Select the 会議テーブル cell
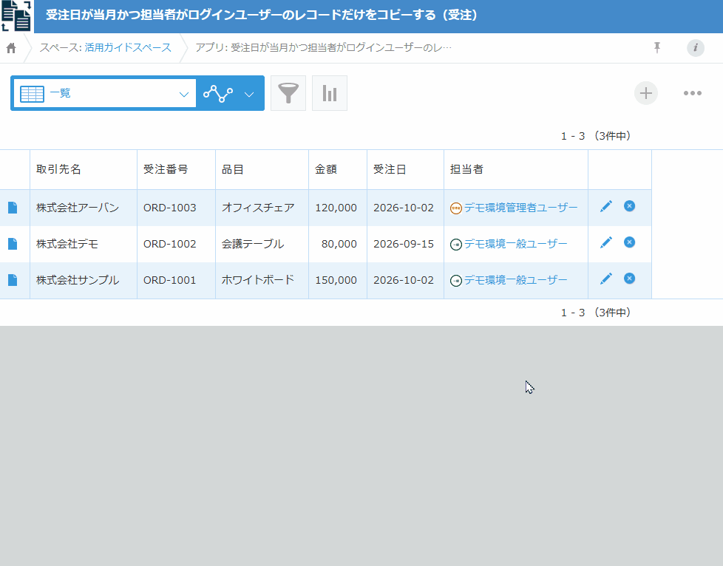Screen dimensions: 723x566 [x=262, y=244]
